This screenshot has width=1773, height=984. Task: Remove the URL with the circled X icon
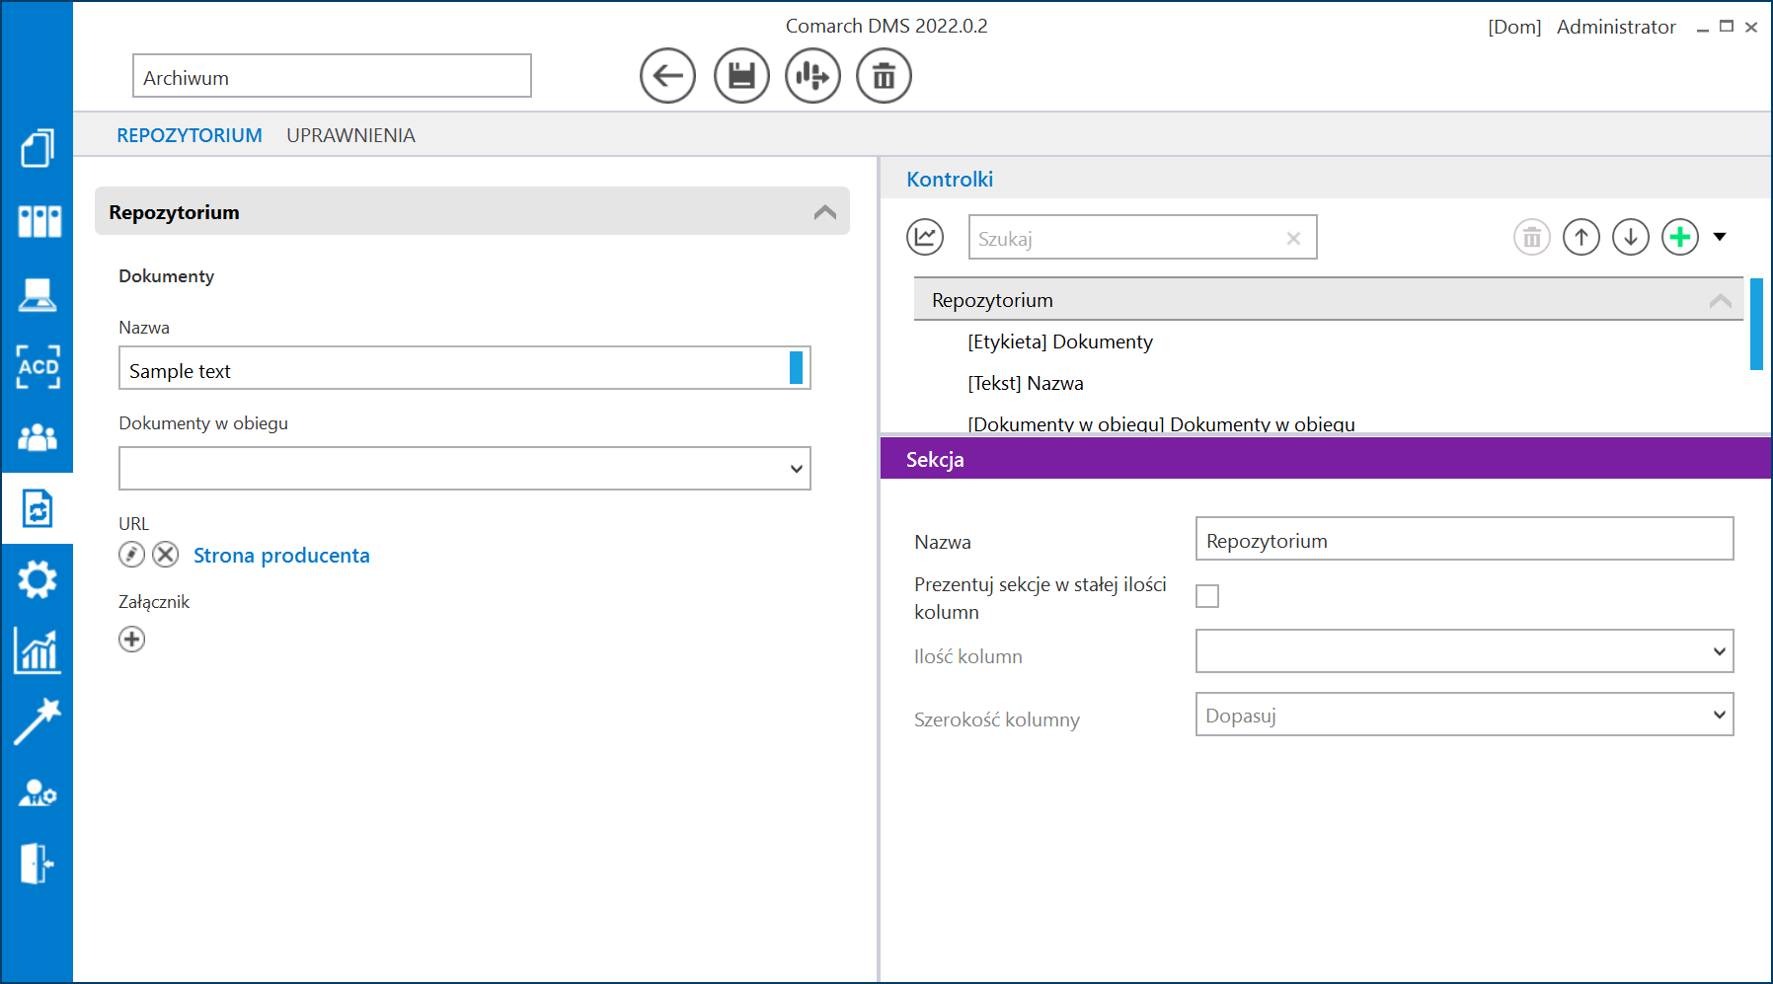tap(166, 555)
